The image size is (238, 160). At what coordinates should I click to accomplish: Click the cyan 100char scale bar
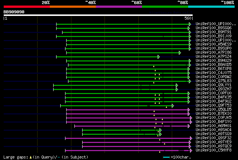[166, 157]
